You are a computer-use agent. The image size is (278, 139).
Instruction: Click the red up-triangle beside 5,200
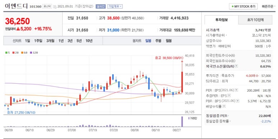coord(18,29)
